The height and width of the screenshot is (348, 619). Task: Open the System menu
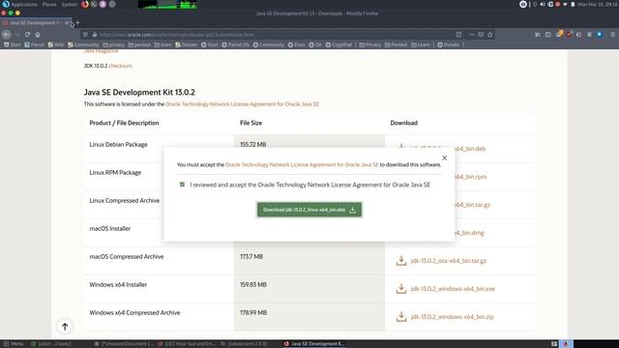coord(69,4)
